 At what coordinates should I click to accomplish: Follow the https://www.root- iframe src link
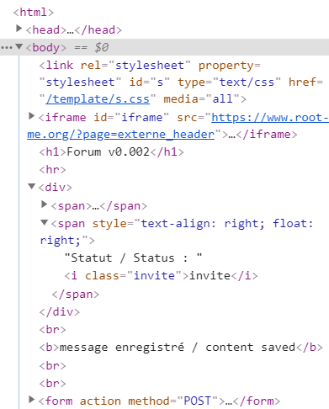click(x=269, y=118)
